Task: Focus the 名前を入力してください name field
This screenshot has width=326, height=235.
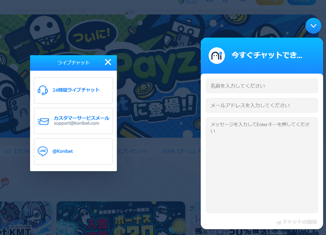Action: click(x=262, y=86)
